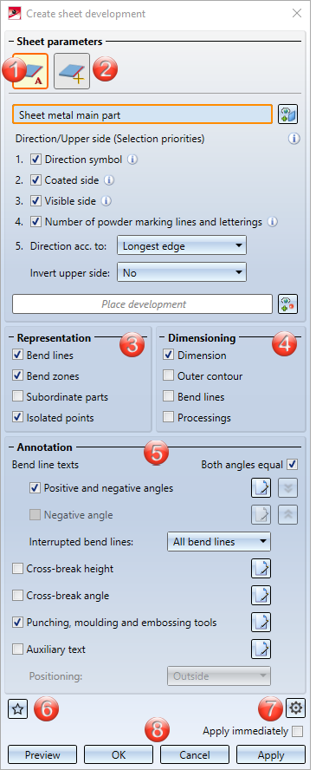329x770 pixels.
Task: Open text settings for Positive and negative angles
Action: coord(261,488)
